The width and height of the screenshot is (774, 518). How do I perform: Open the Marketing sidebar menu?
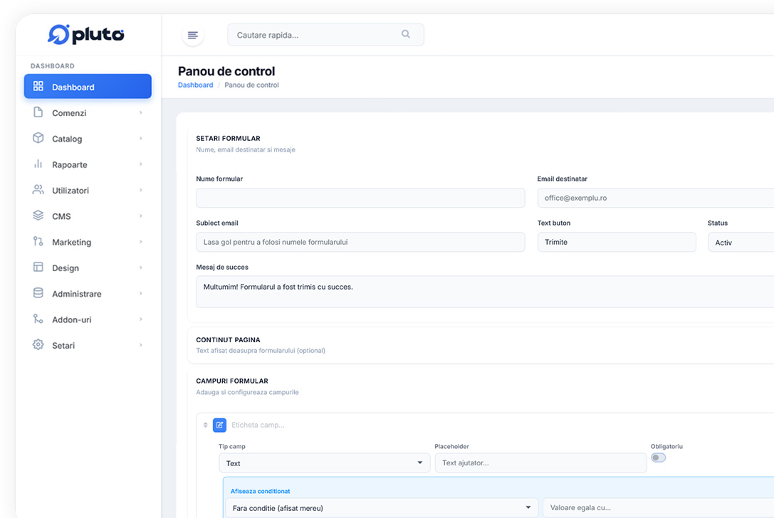pos(88,242)
